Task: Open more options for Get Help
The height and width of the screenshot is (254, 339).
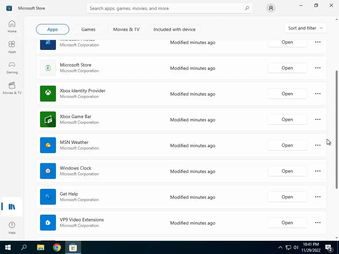Action: (x=317, y=197)
